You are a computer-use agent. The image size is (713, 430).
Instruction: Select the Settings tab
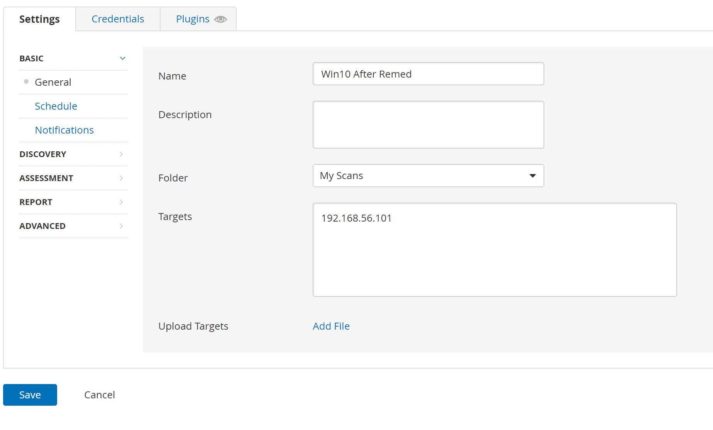39,19
